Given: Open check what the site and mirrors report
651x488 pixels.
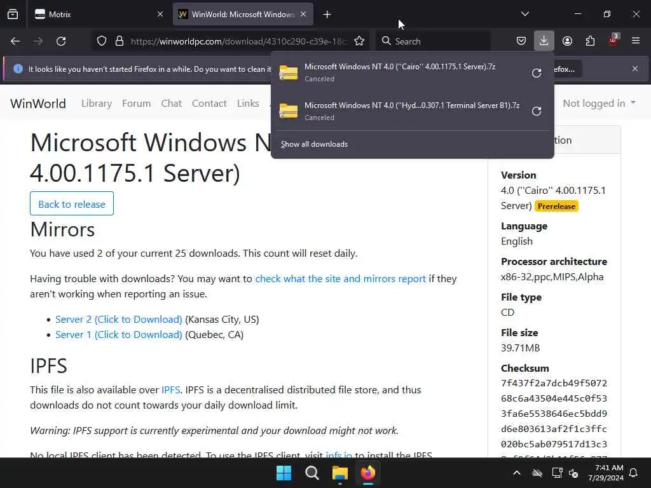Looking at the screenshot, I should tap(341, 278).
